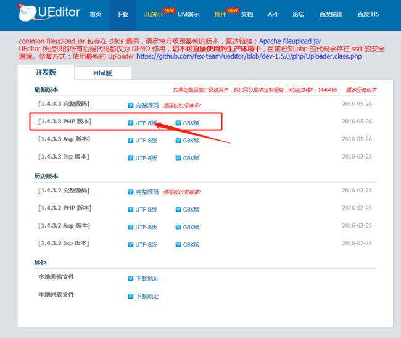Download 1.4.3.3 Asp UTF-8版
Screen dimensions: 401x338
pyautogui.click(x=146, y=141)
